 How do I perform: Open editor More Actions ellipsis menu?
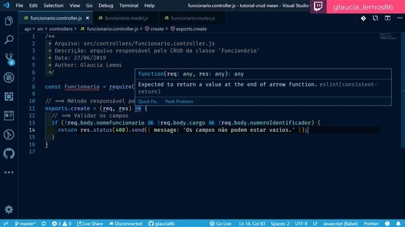click(x=399, y=18)
